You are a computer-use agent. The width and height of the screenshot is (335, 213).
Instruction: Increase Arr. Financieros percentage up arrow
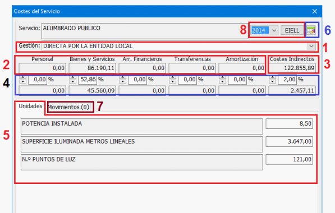click(122, 77)
